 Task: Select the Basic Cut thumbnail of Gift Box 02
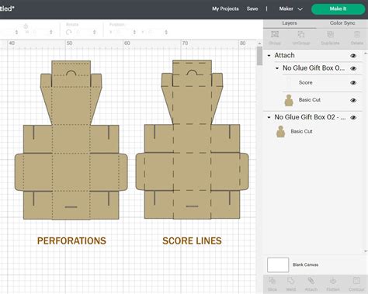click(280, 131)
